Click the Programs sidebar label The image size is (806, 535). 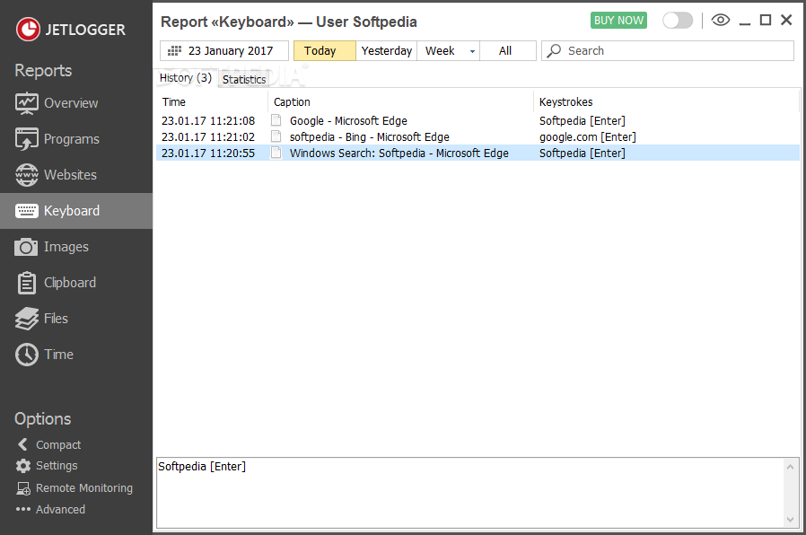(72, 139)
